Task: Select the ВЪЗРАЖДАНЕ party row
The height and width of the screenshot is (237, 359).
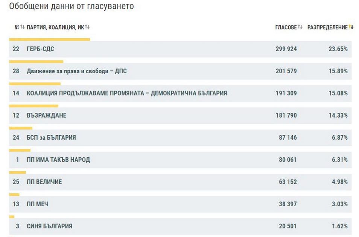Action: pyautogui.click(x=180, y=116)
